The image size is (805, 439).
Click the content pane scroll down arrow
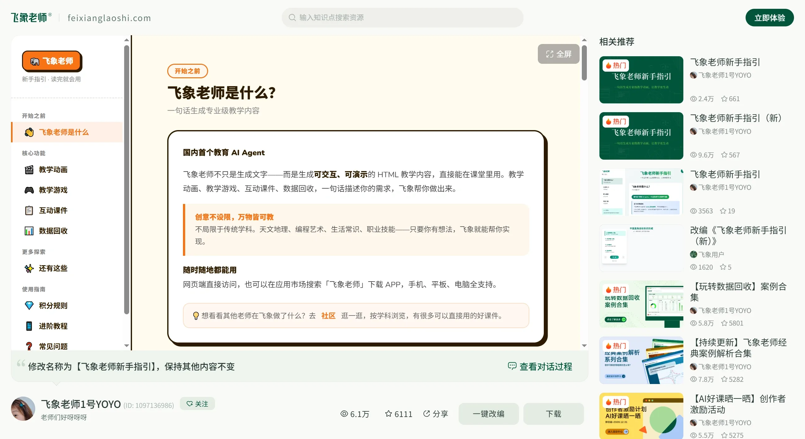click(584, 346)
